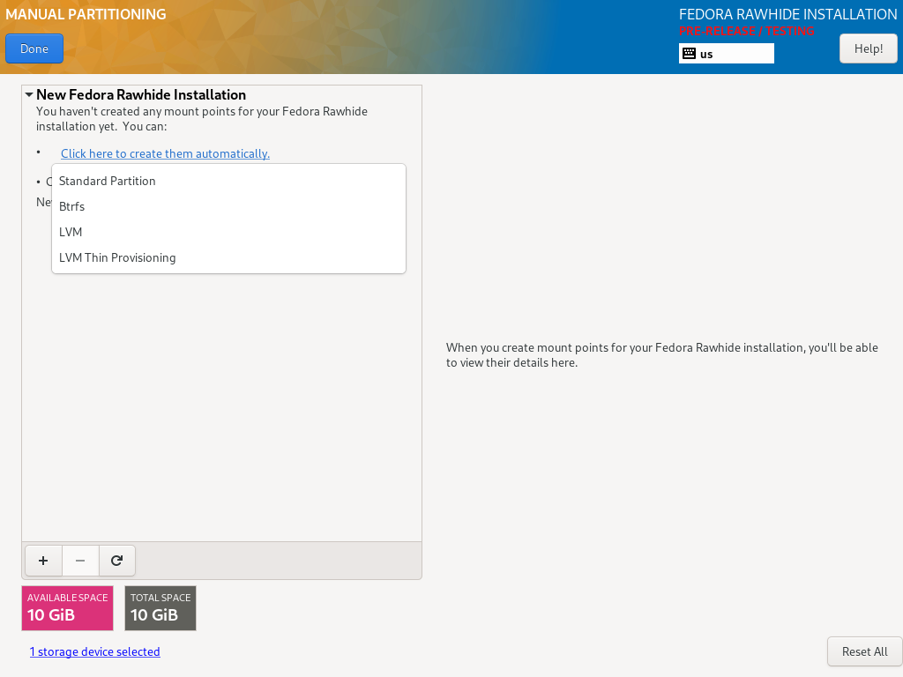Click the keyboard layout icon beside us
Screen dimensions: 903x677
click(689, 54)
